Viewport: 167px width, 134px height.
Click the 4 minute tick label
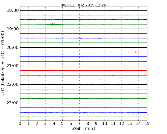pyautogui.click(x=54, y=124)
